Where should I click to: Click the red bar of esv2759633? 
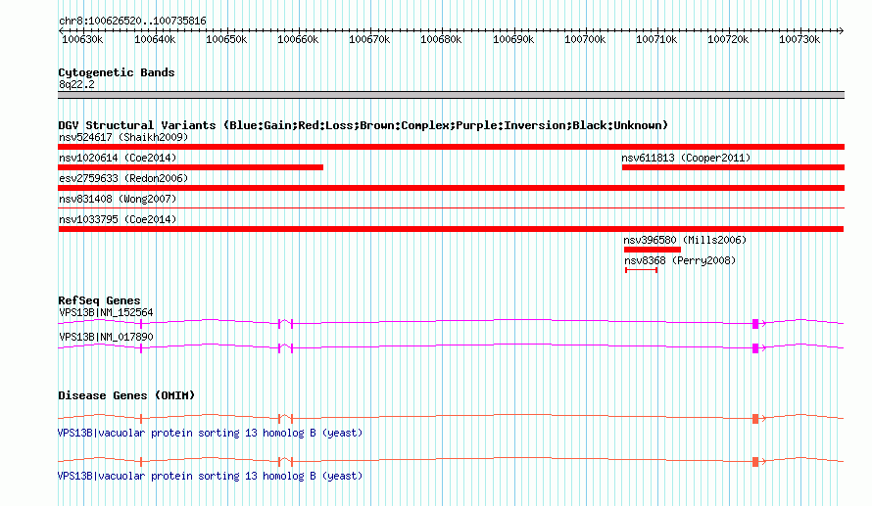tap(451, 188)
